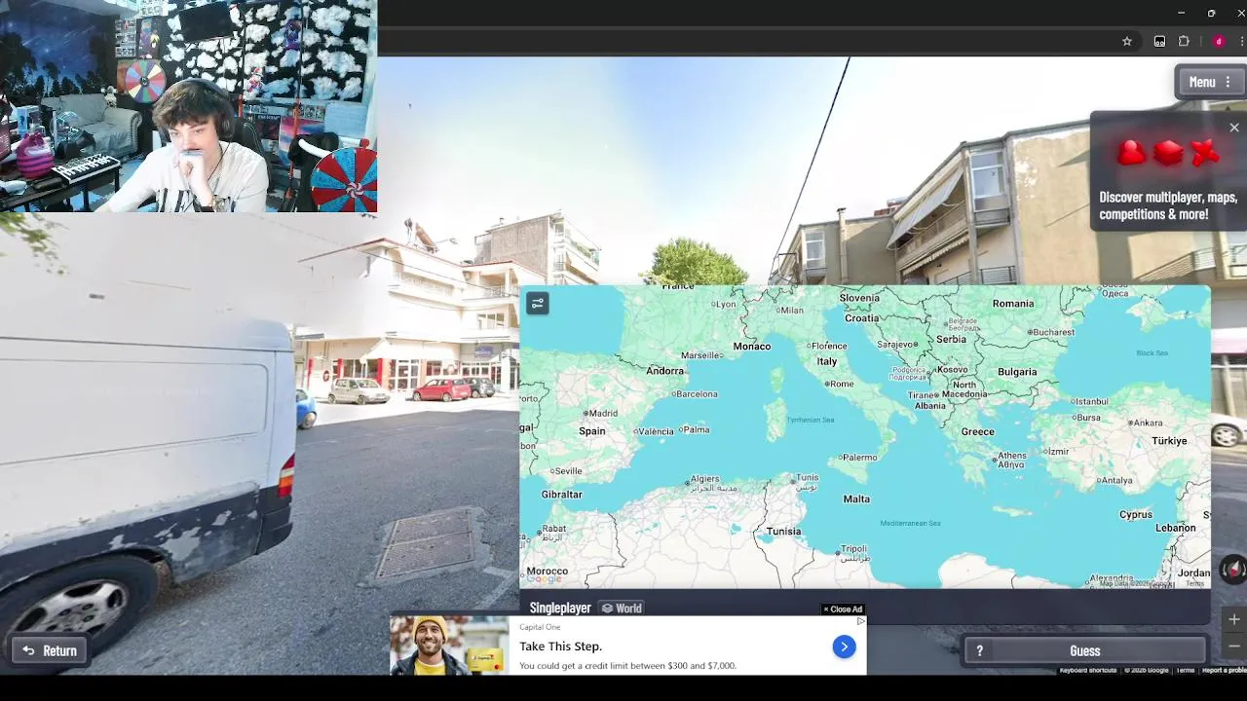This screenshot has width=1247, height=701.
Task: Click the compass icon beside the map
Action: pos(1233,570)
